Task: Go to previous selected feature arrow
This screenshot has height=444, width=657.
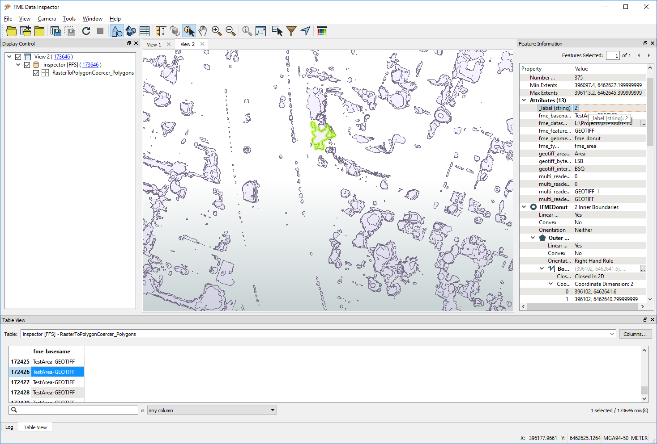Action: 639,55
